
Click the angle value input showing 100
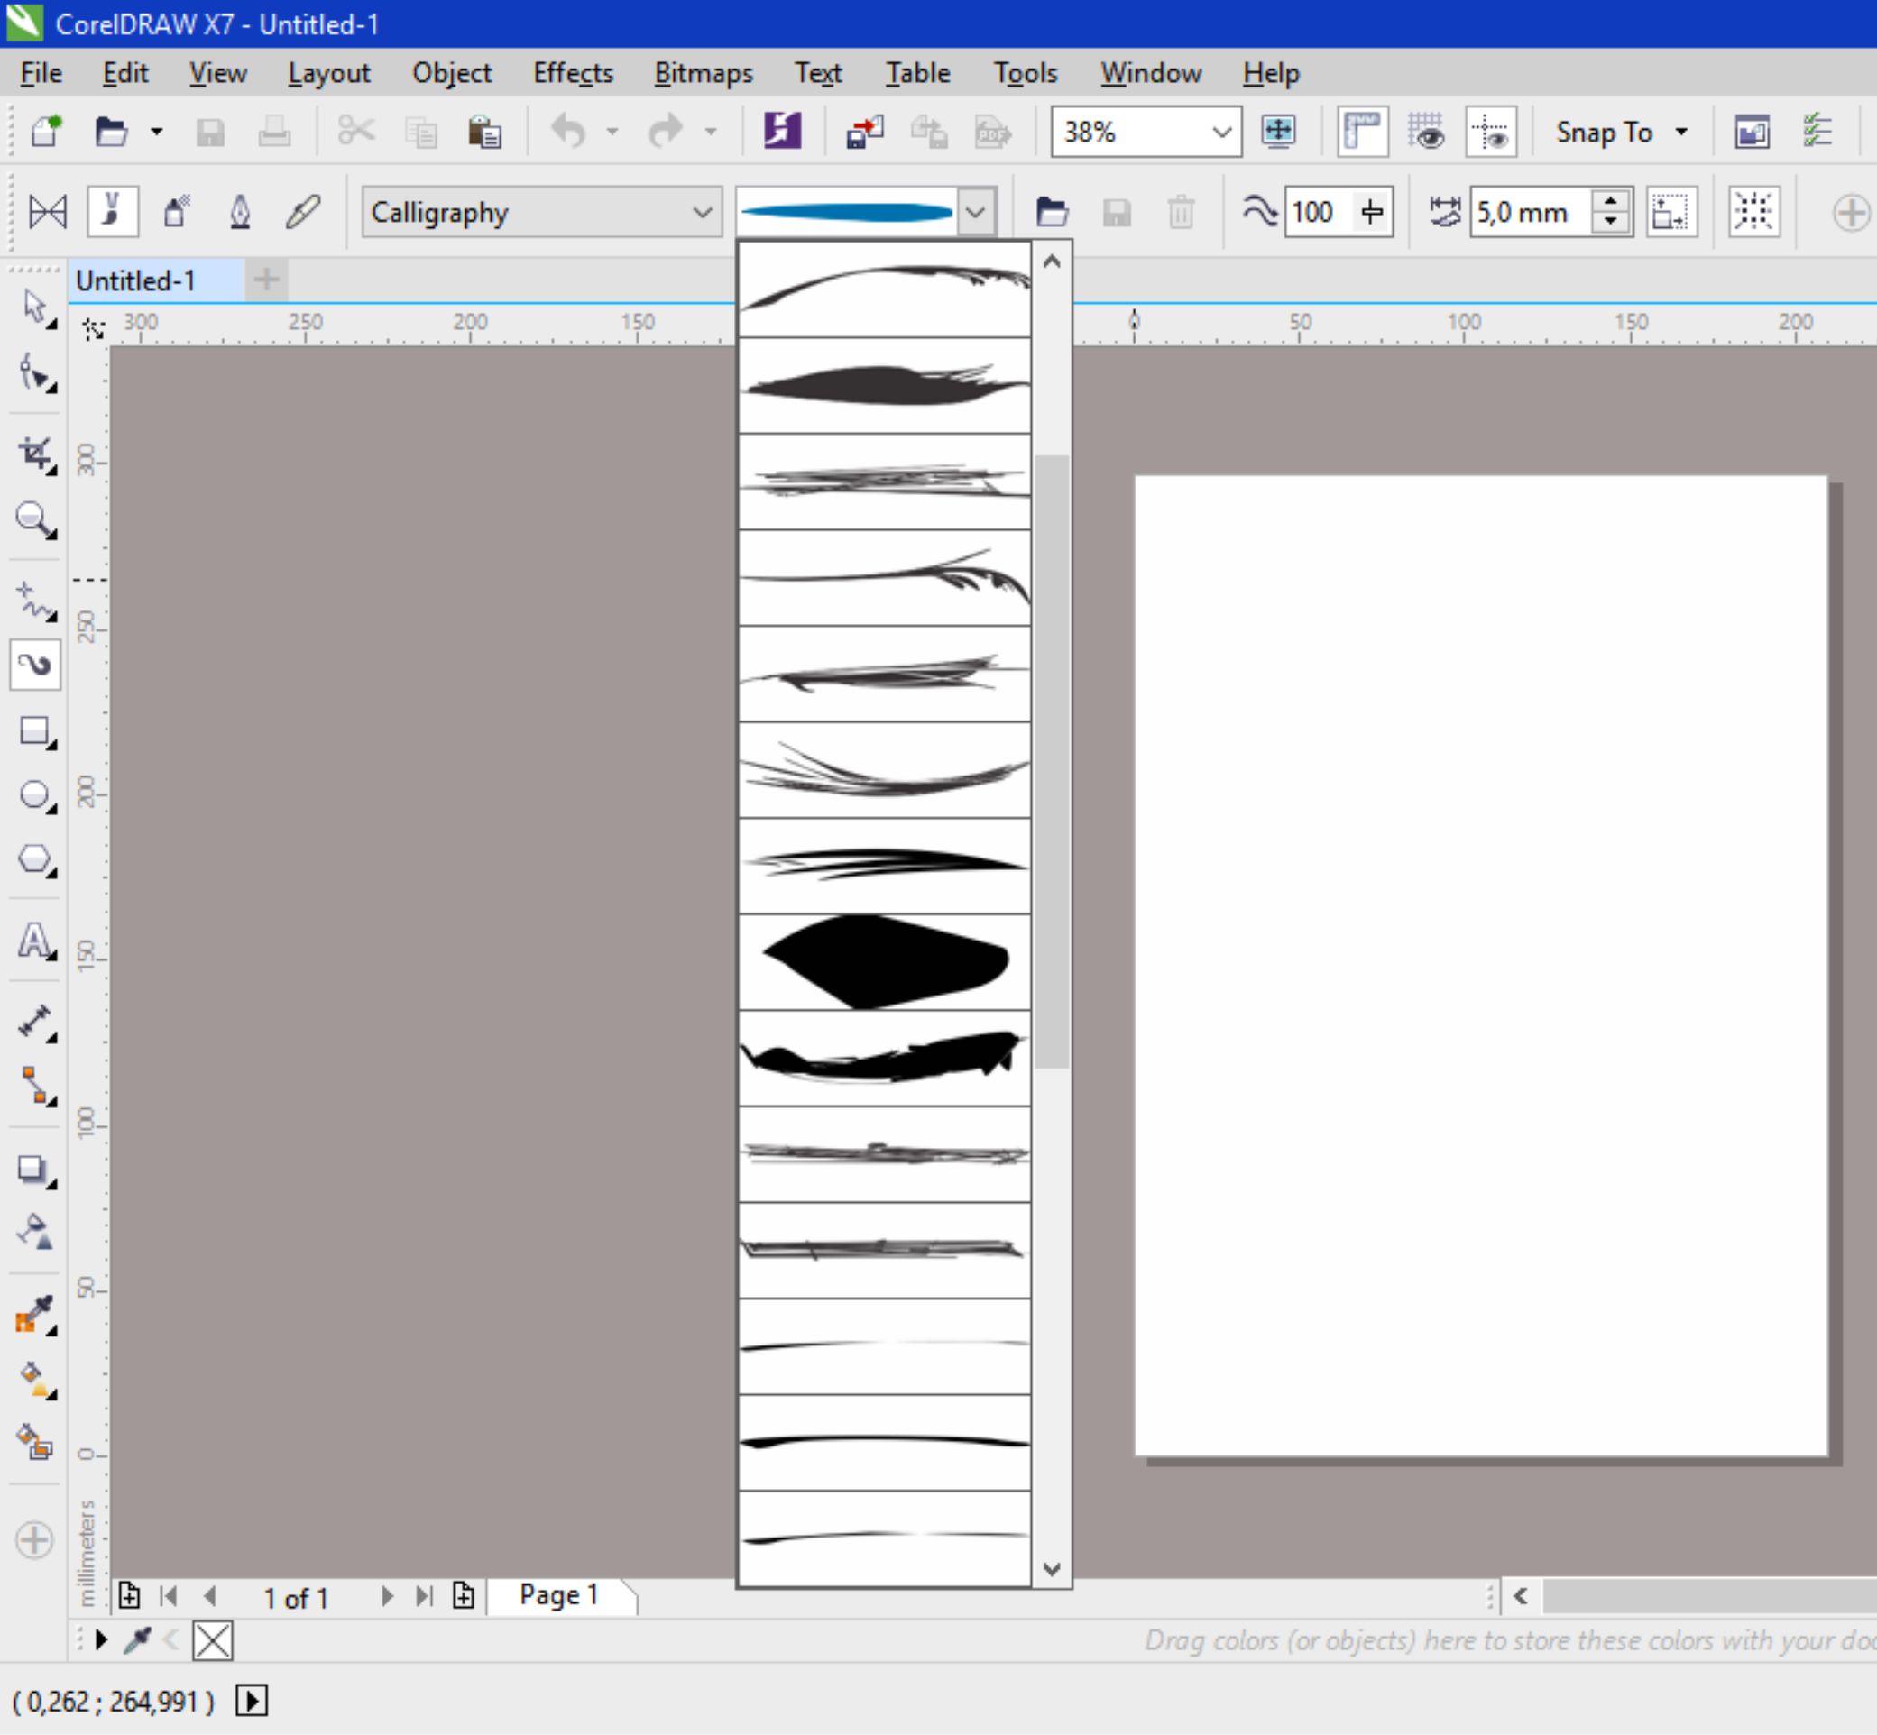click(x=1316, y=211)
